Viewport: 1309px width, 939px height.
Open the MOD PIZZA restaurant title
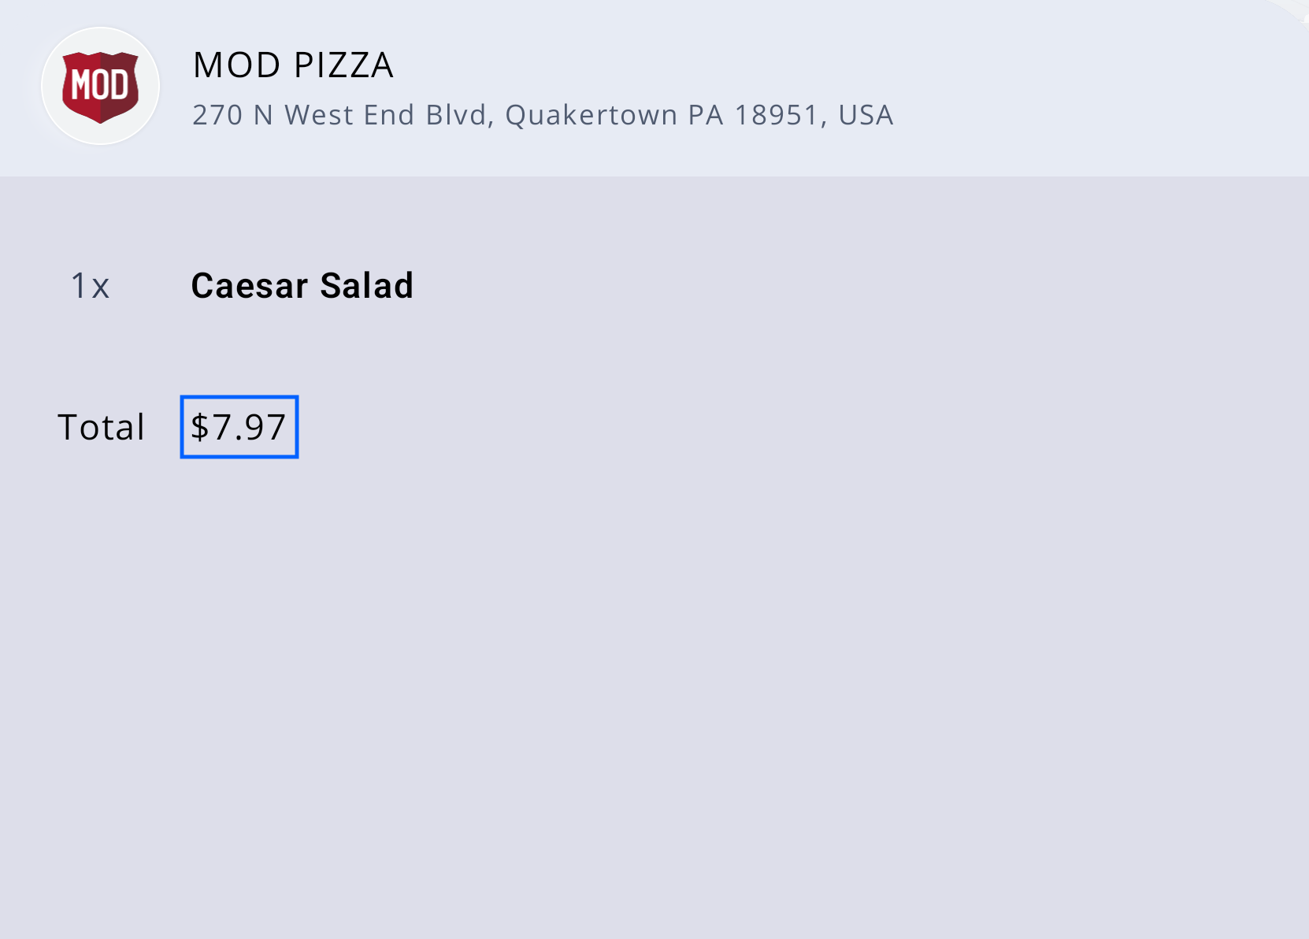[293, 65]
